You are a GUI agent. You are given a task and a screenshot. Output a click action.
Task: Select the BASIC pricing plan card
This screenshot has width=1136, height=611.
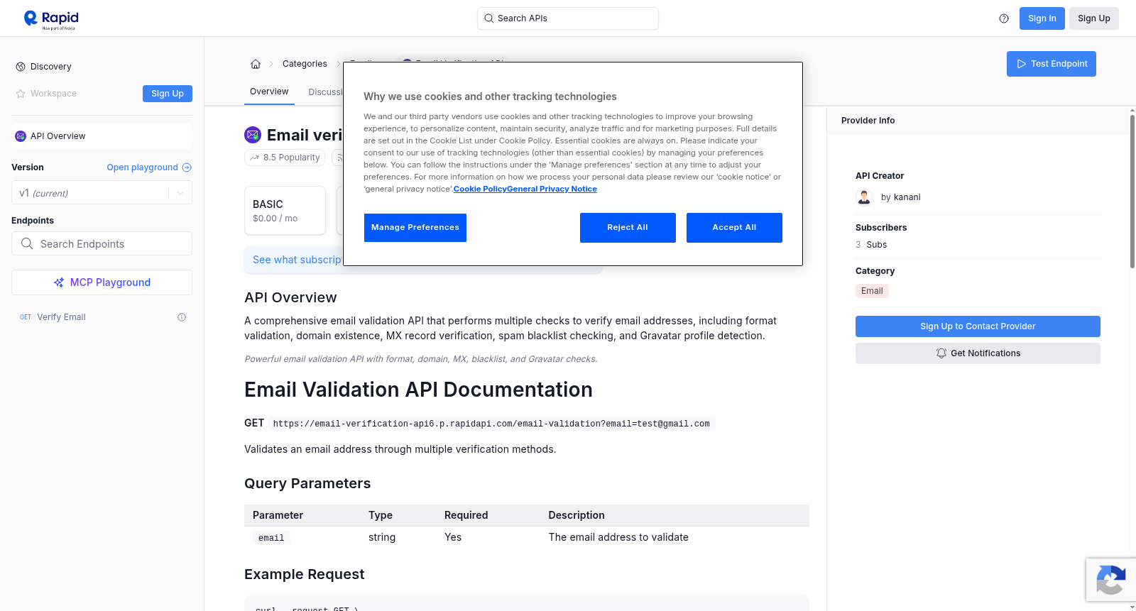tap(285, 211)
